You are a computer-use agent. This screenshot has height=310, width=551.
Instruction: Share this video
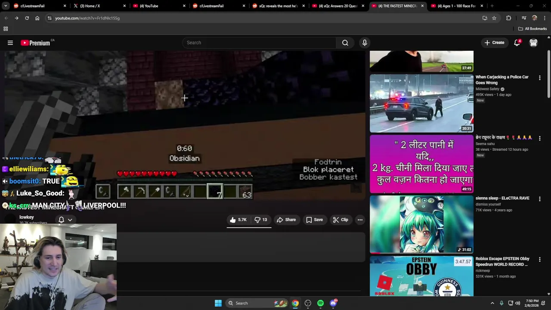click(286, 220)
